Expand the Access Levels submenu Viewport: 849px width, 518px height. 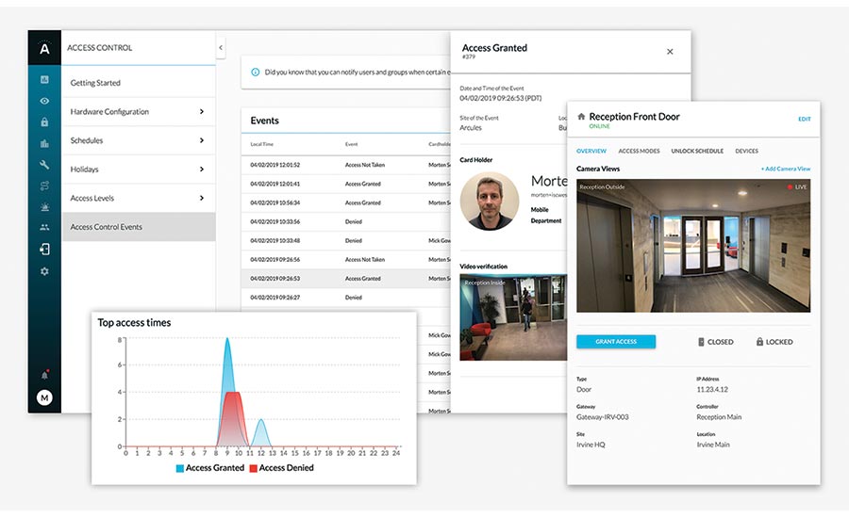pos(202,198)
